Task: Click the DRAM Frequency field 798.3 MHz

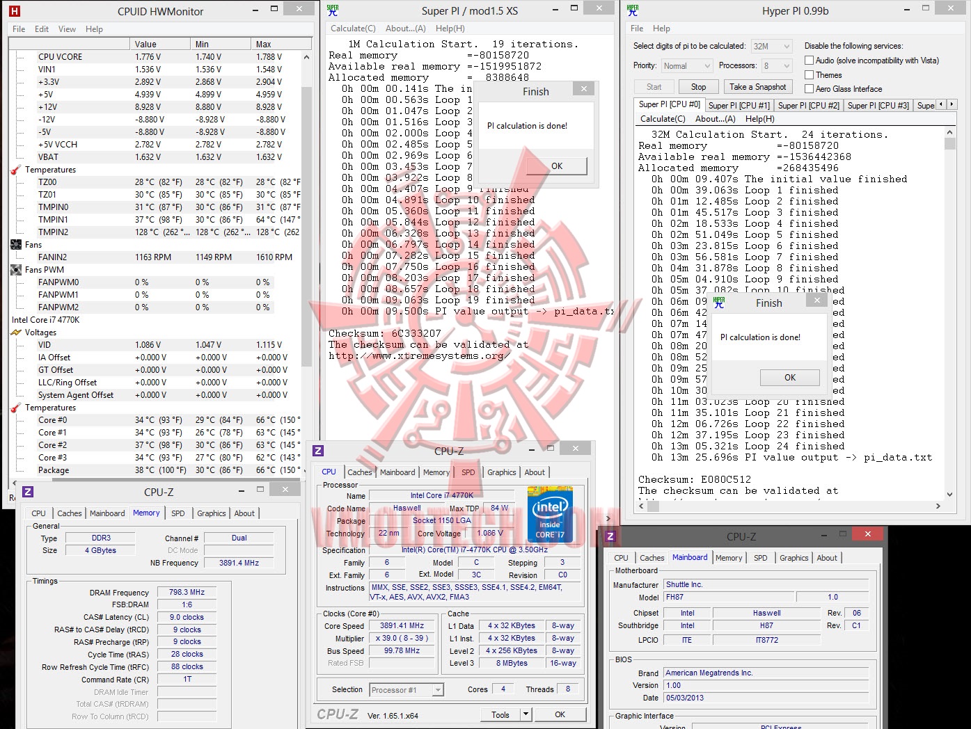Action: click(187, 593)
